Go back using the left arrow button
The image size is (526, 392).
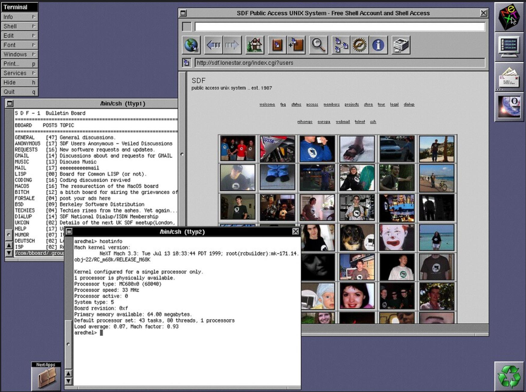pos(213,45)
